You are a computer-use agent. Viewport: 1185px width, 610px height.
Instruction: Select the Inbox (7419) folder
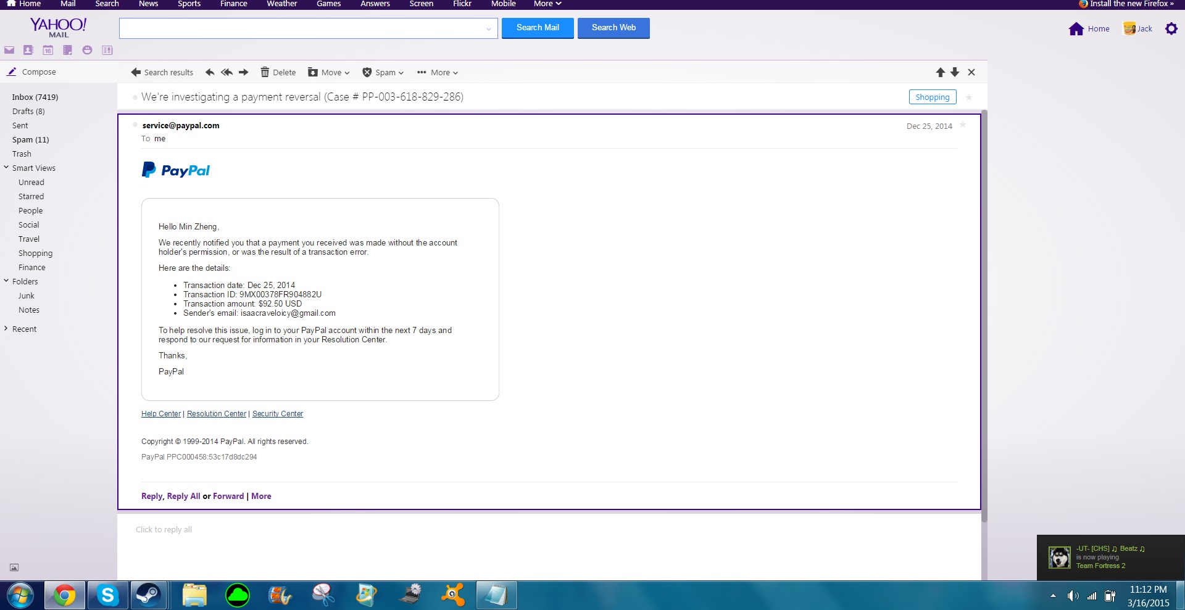pyautogui.click(x=35, y=97)
